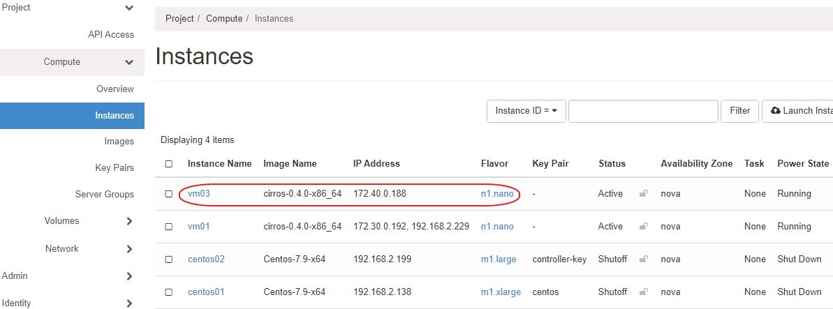The width and height of the screenshot is (833, 309).
Task: Click the unlocked padlock icon for vm03
Action: tap(643, 194)
